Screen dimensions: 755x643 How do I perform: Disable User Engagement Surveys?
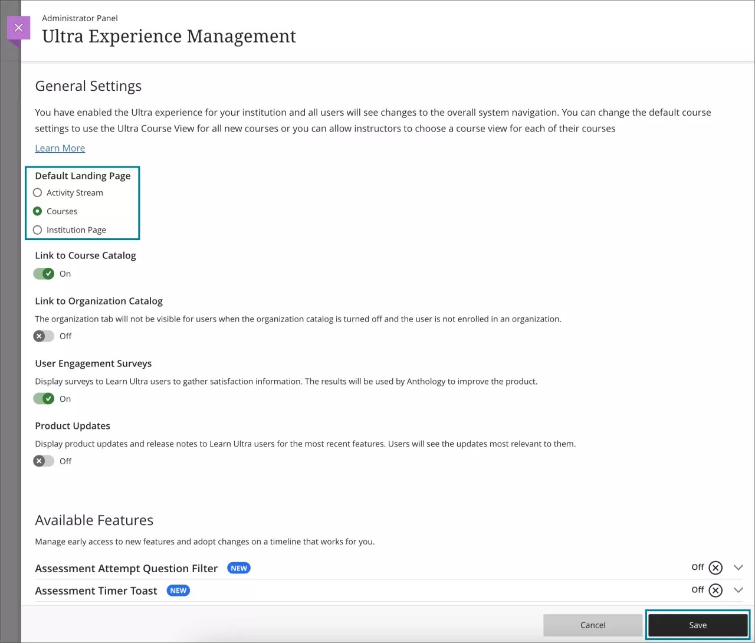pos(44,398)
